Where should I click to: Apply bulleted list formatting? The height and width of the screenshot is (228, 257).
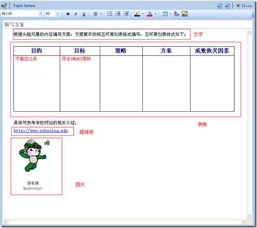[x=110, y=13]
